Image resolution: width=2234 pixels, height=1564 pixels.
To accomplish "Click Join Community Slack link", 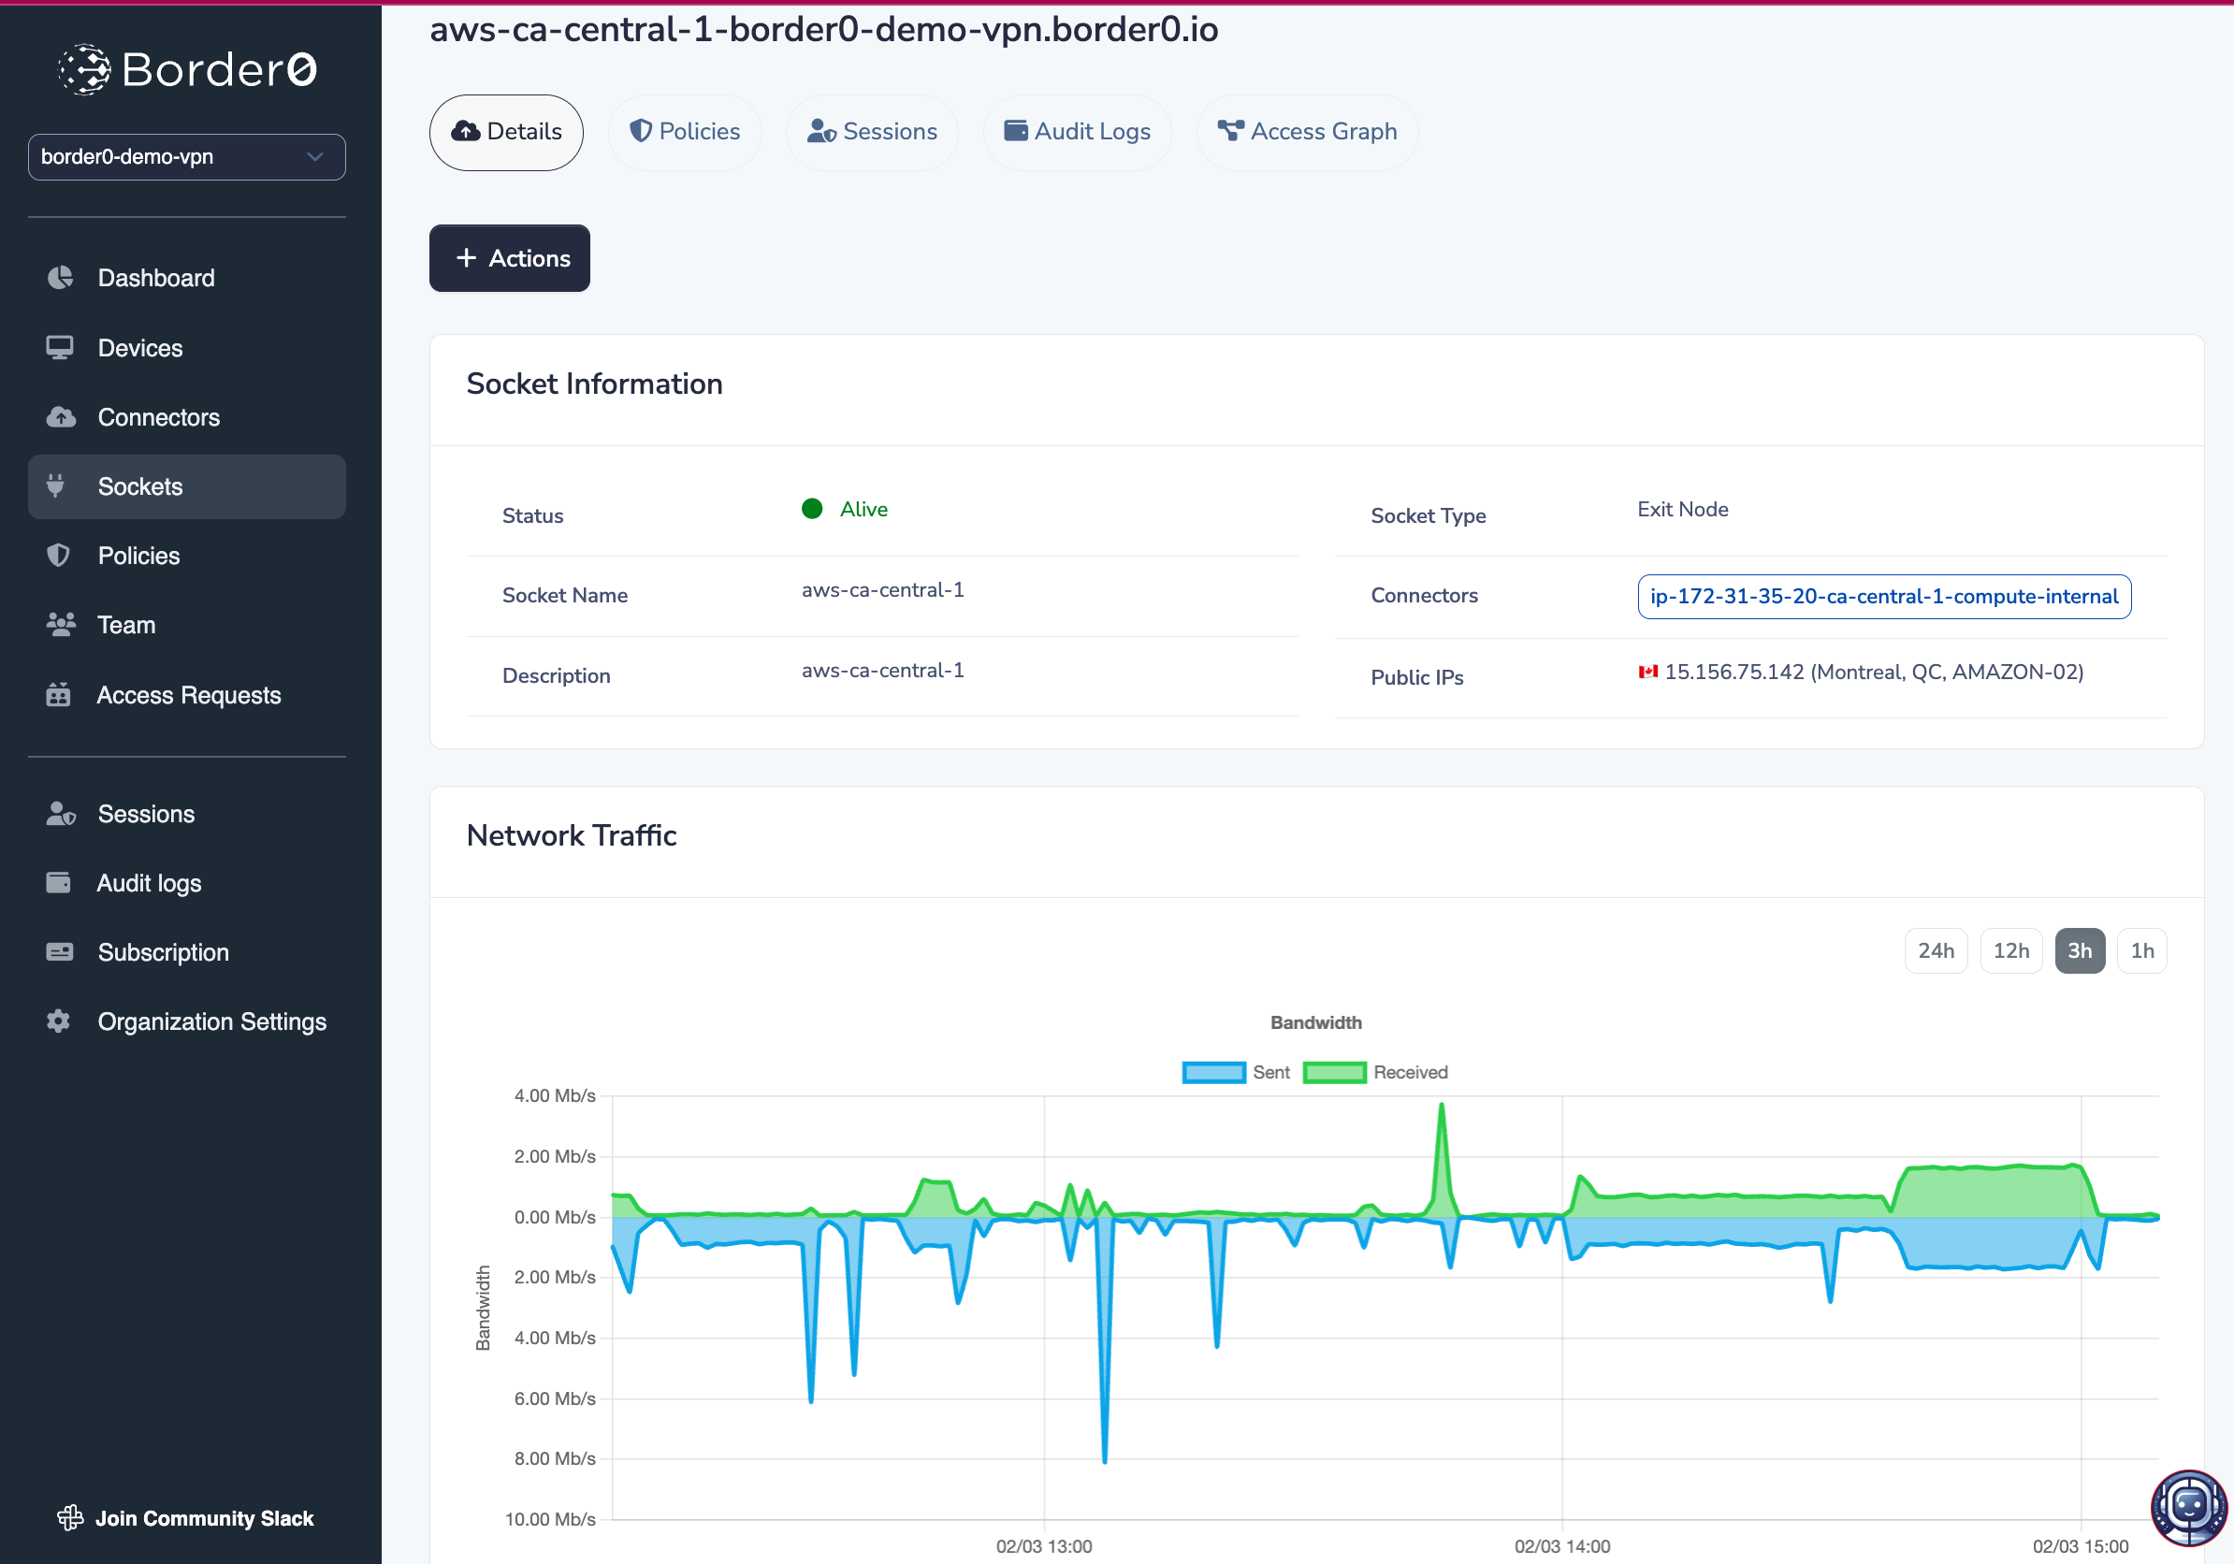I will point(204,1517).
